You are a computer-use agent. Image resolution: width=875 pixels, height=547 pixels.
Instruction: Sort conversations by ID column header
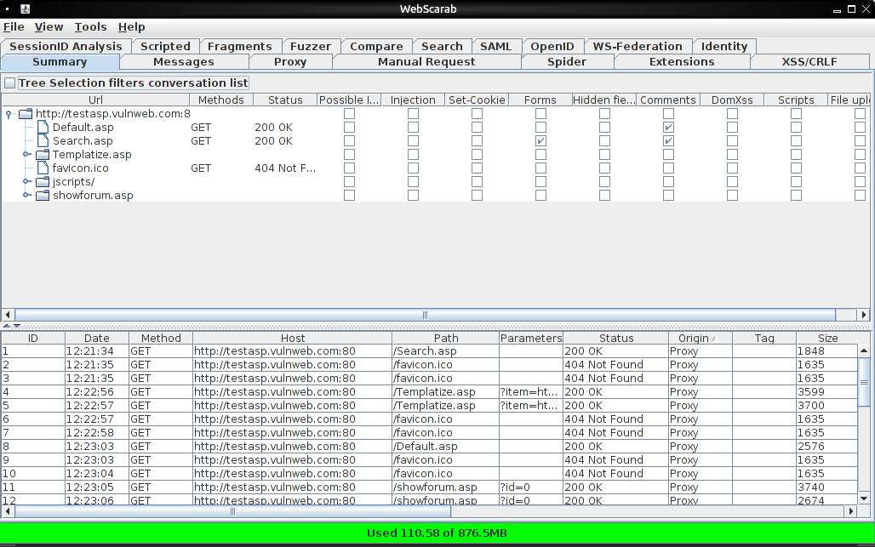[33, 338]
